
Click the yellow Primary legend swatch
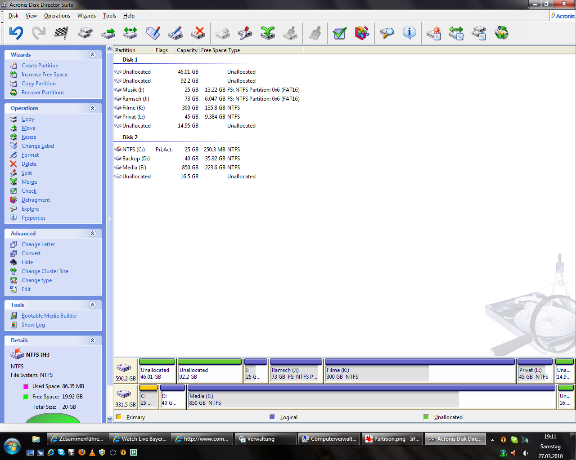118,417
